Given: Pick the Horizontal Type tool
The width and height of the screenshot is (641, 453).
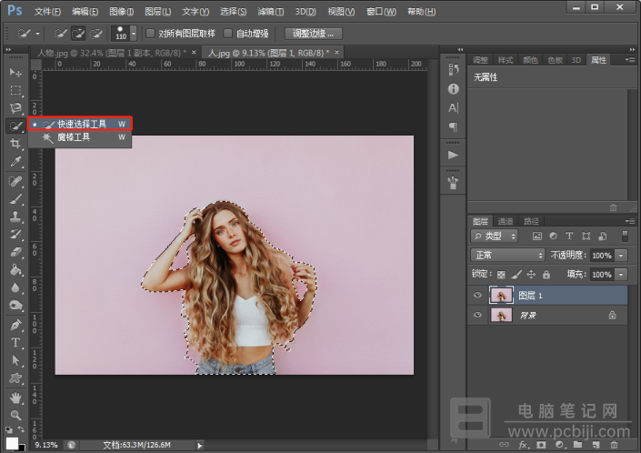Looking at the screenshot, I should (x=15, y=342).
